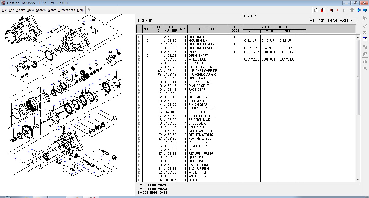Click the double-arrow rewind navigation icon
Image resolution: width=369 pixels, height=198 pixels.
click(x=331, y=10)
